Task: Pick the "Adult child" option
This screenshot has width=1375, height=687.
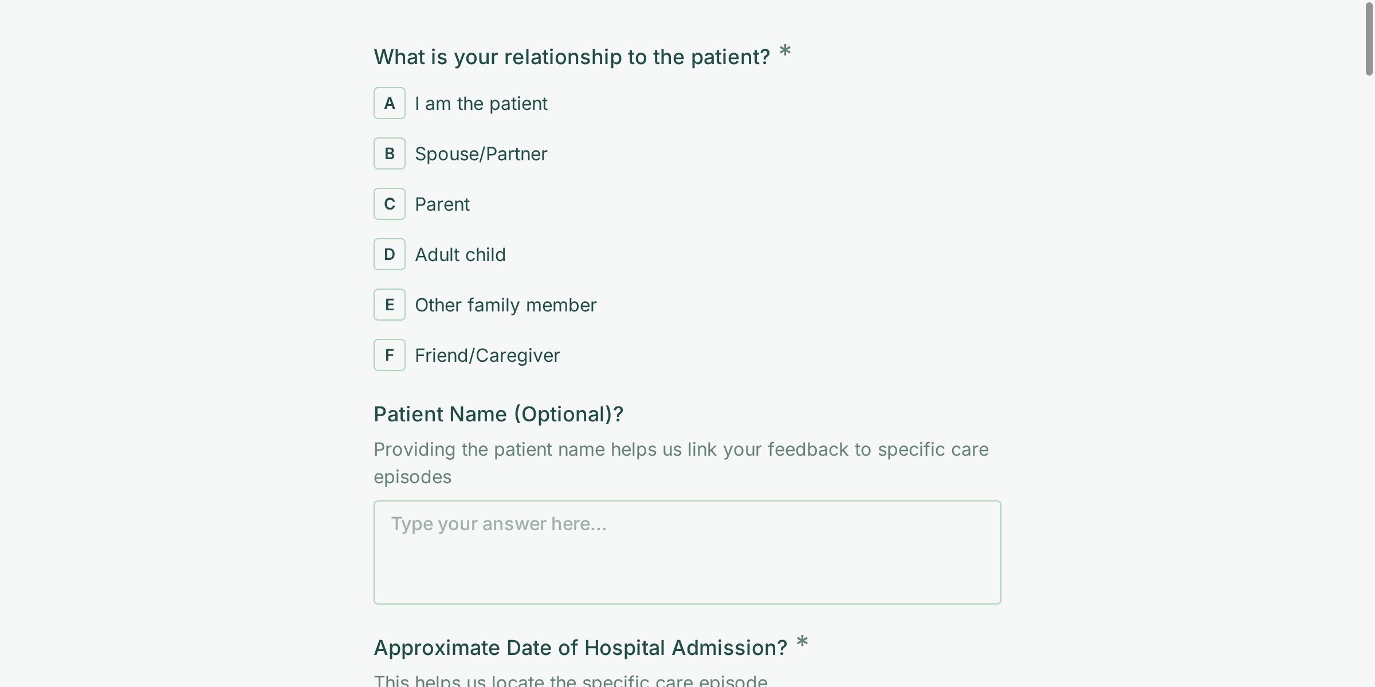Action: pos(459,254)
